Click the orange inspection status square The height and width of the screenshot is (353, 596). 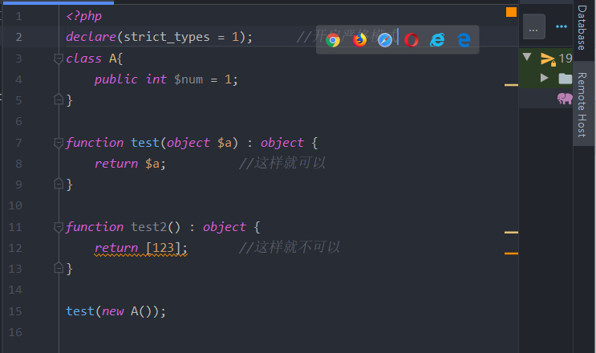click(x=511, y=12)
